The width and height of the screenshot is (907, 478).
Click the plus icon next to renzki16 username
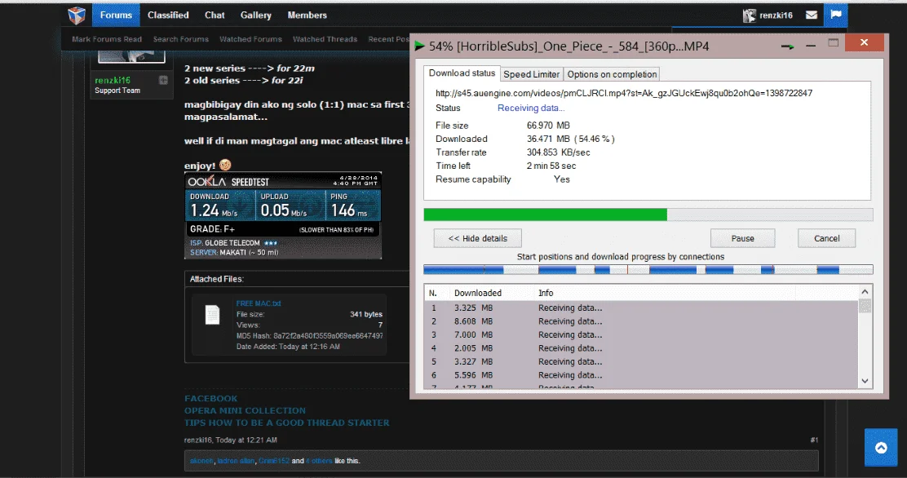click(x=163, y=81)
